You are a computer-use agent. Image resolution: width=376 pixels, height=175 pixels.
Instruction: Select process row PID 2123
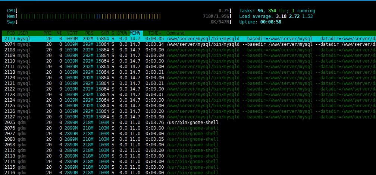click(189, 95)
